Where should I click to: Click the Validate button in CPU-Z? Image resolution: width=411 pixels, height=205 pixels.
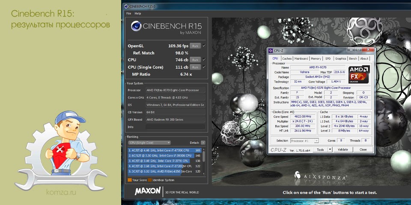342,149
